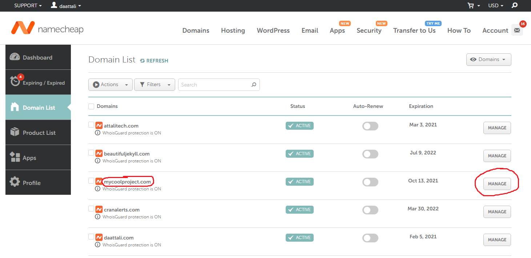Open the Actions dropdown
Viewport: 531px width, 258px height.
click(x=110, y=84)
